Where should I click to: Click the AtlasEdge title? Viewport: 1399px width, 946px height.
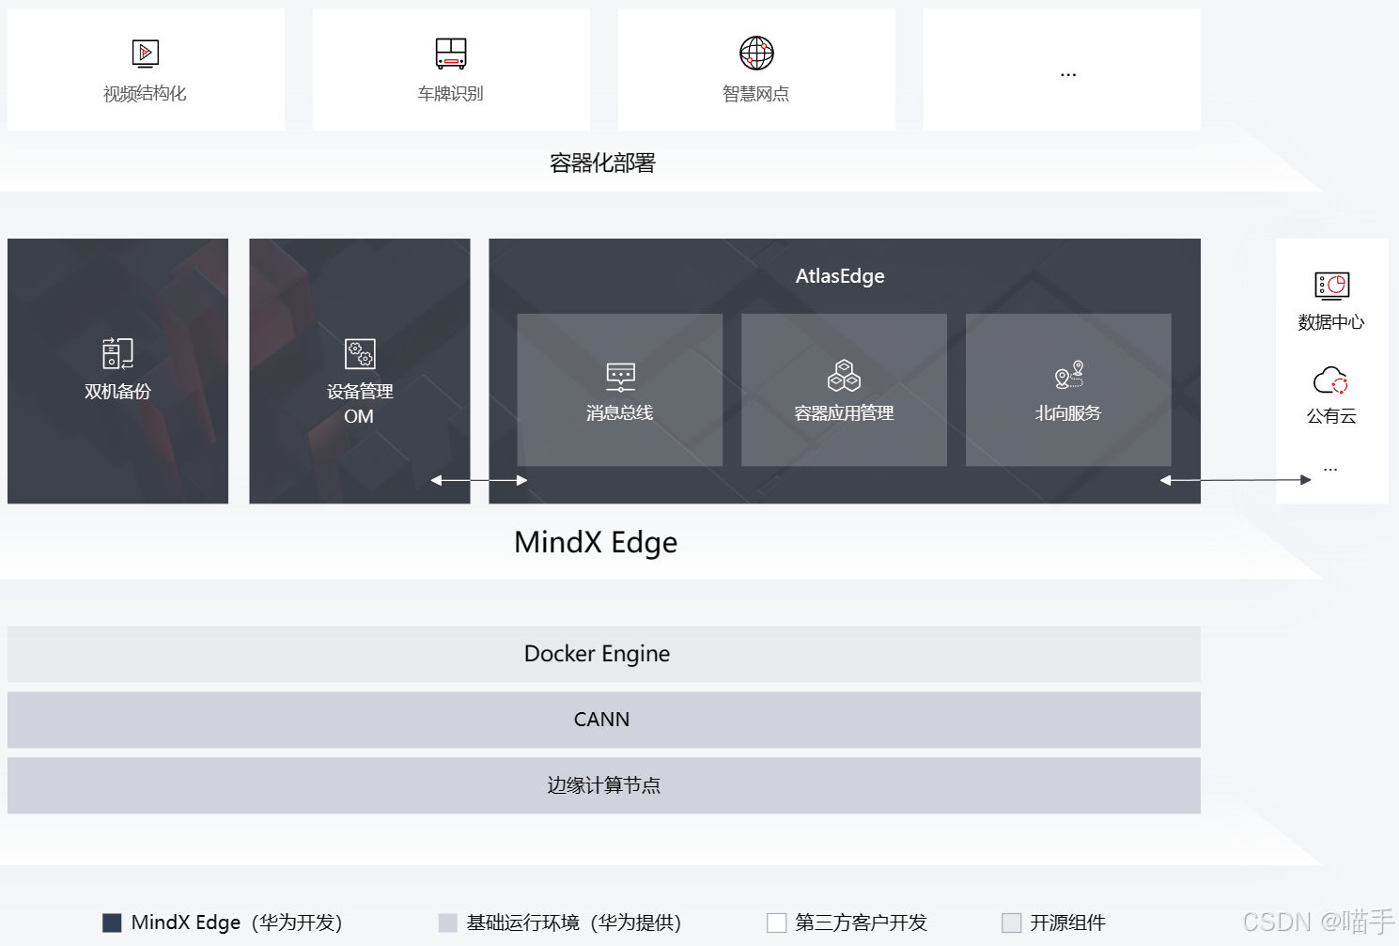[x=840, y=276]
